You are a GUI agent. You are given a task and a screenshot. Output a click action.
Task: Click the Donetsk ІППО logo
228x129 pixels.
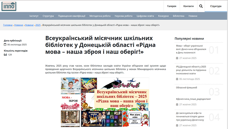click(9, 6)
